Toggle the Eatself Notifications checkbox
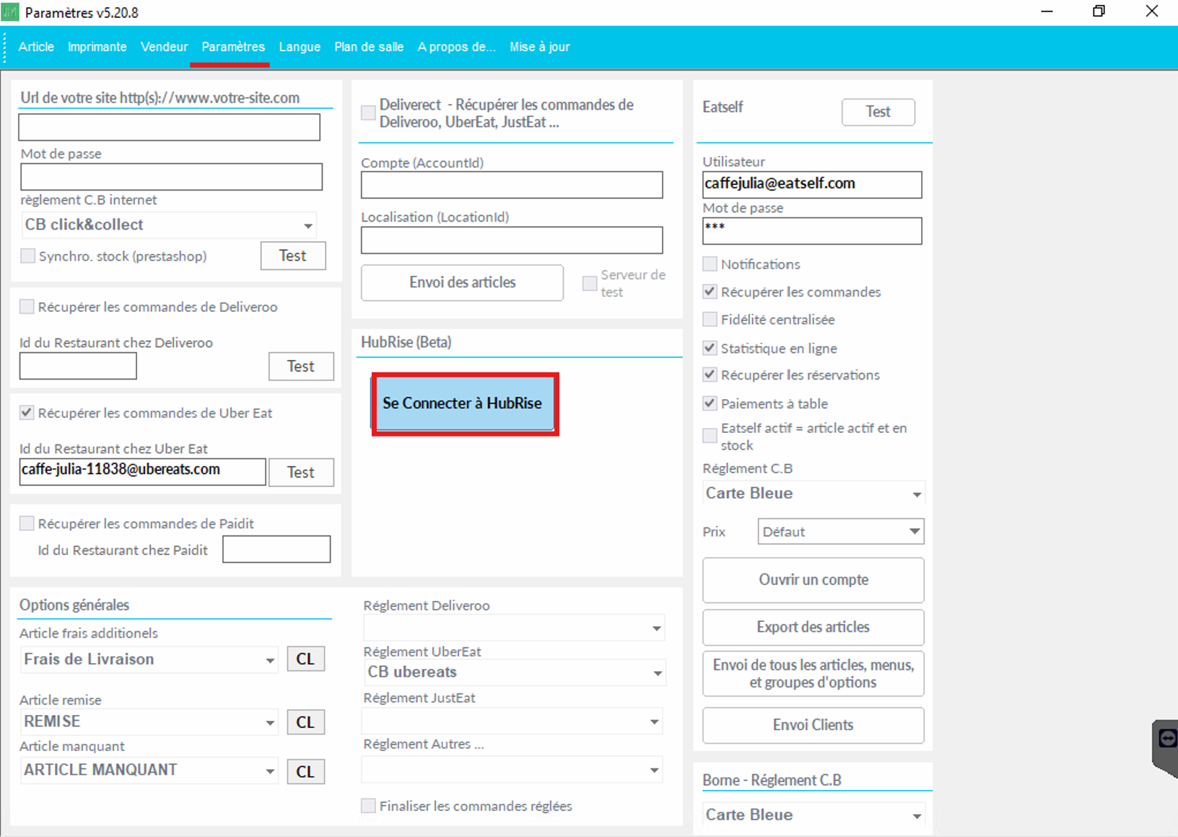This screenshot has height=837, width=1178. click(x=710, y=264)
